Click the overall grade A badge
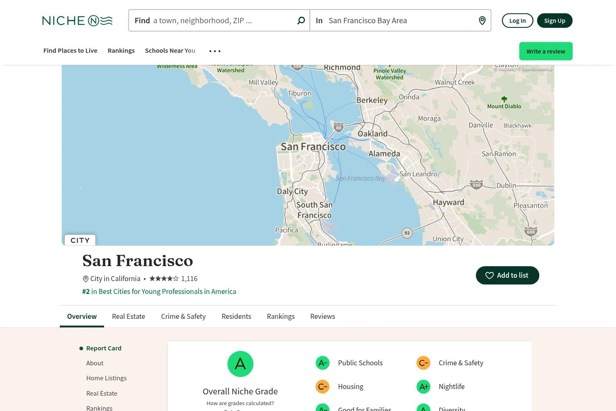This screenshot has width=616, height=411. [240, 364]
